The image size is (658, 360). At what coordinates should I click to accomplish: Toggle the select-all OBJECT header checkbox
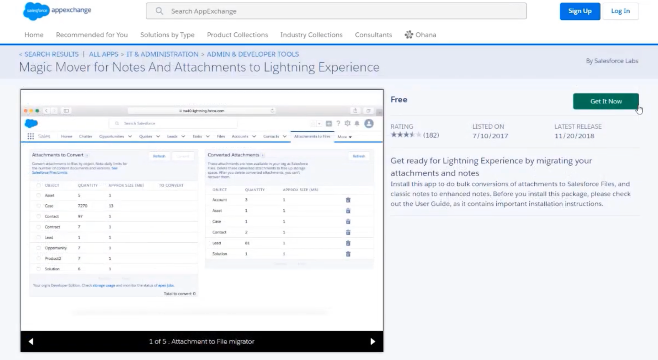point(39,185)
